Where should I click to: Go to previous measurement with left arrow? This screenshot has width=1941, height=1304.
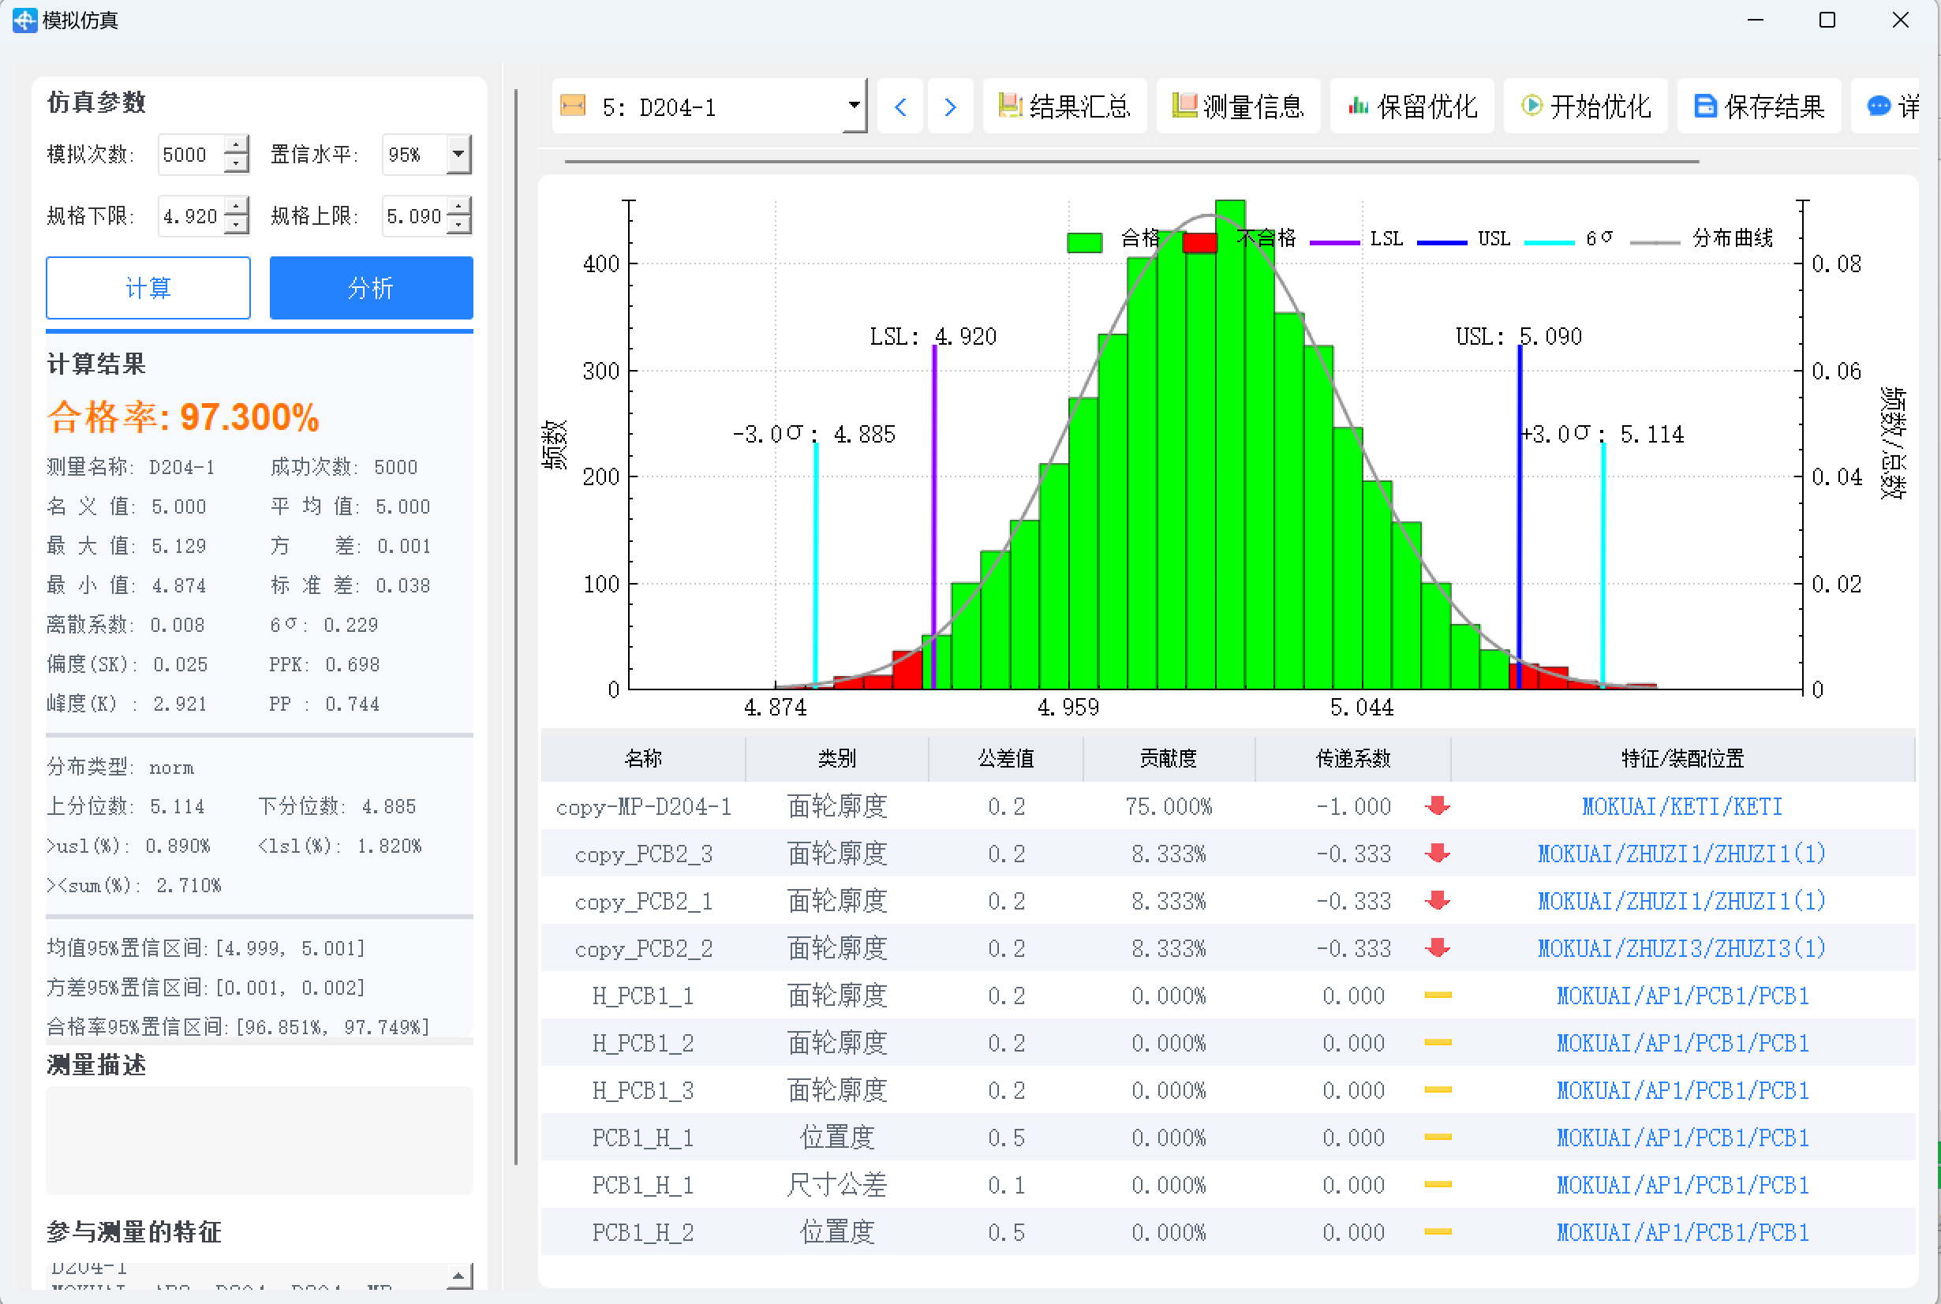pyautogui.click(x=899, y=106)
